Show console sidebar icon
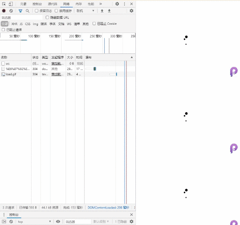240x225 pixels. coord(4,222)
